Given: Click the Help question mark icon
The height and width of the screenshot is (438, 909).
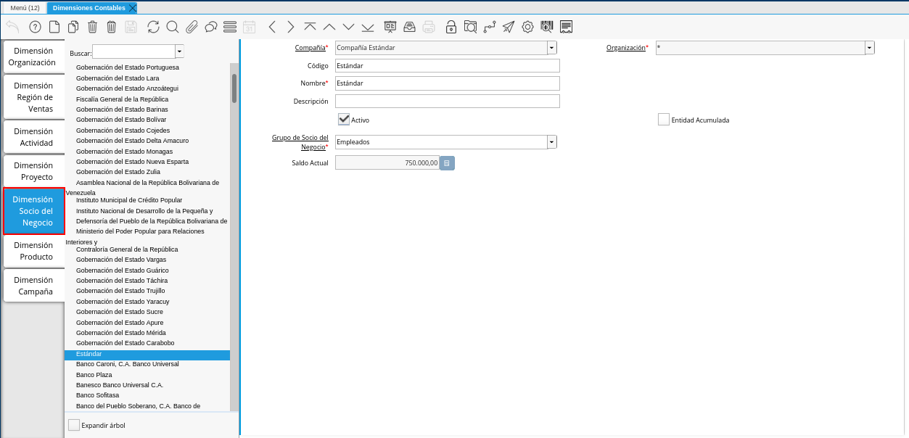Looking at the screenshot, I should pos(35,27).
